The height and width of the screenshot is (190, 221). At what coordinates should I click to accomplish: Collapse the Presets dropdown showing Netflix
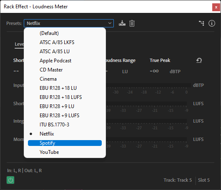tap(69, 23)
